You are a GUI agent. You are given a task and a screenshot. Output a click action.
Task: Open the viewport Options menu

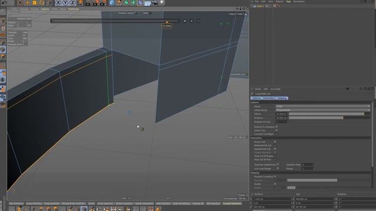(x=45, y=9)
